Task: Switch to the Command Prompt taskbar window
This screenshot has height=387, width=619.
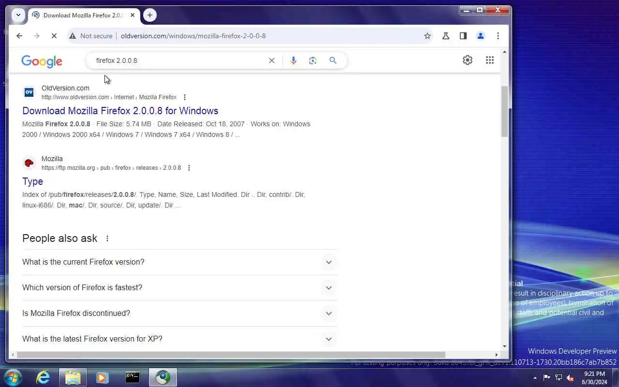Action: pyautogui.click(x=133, y=377)
